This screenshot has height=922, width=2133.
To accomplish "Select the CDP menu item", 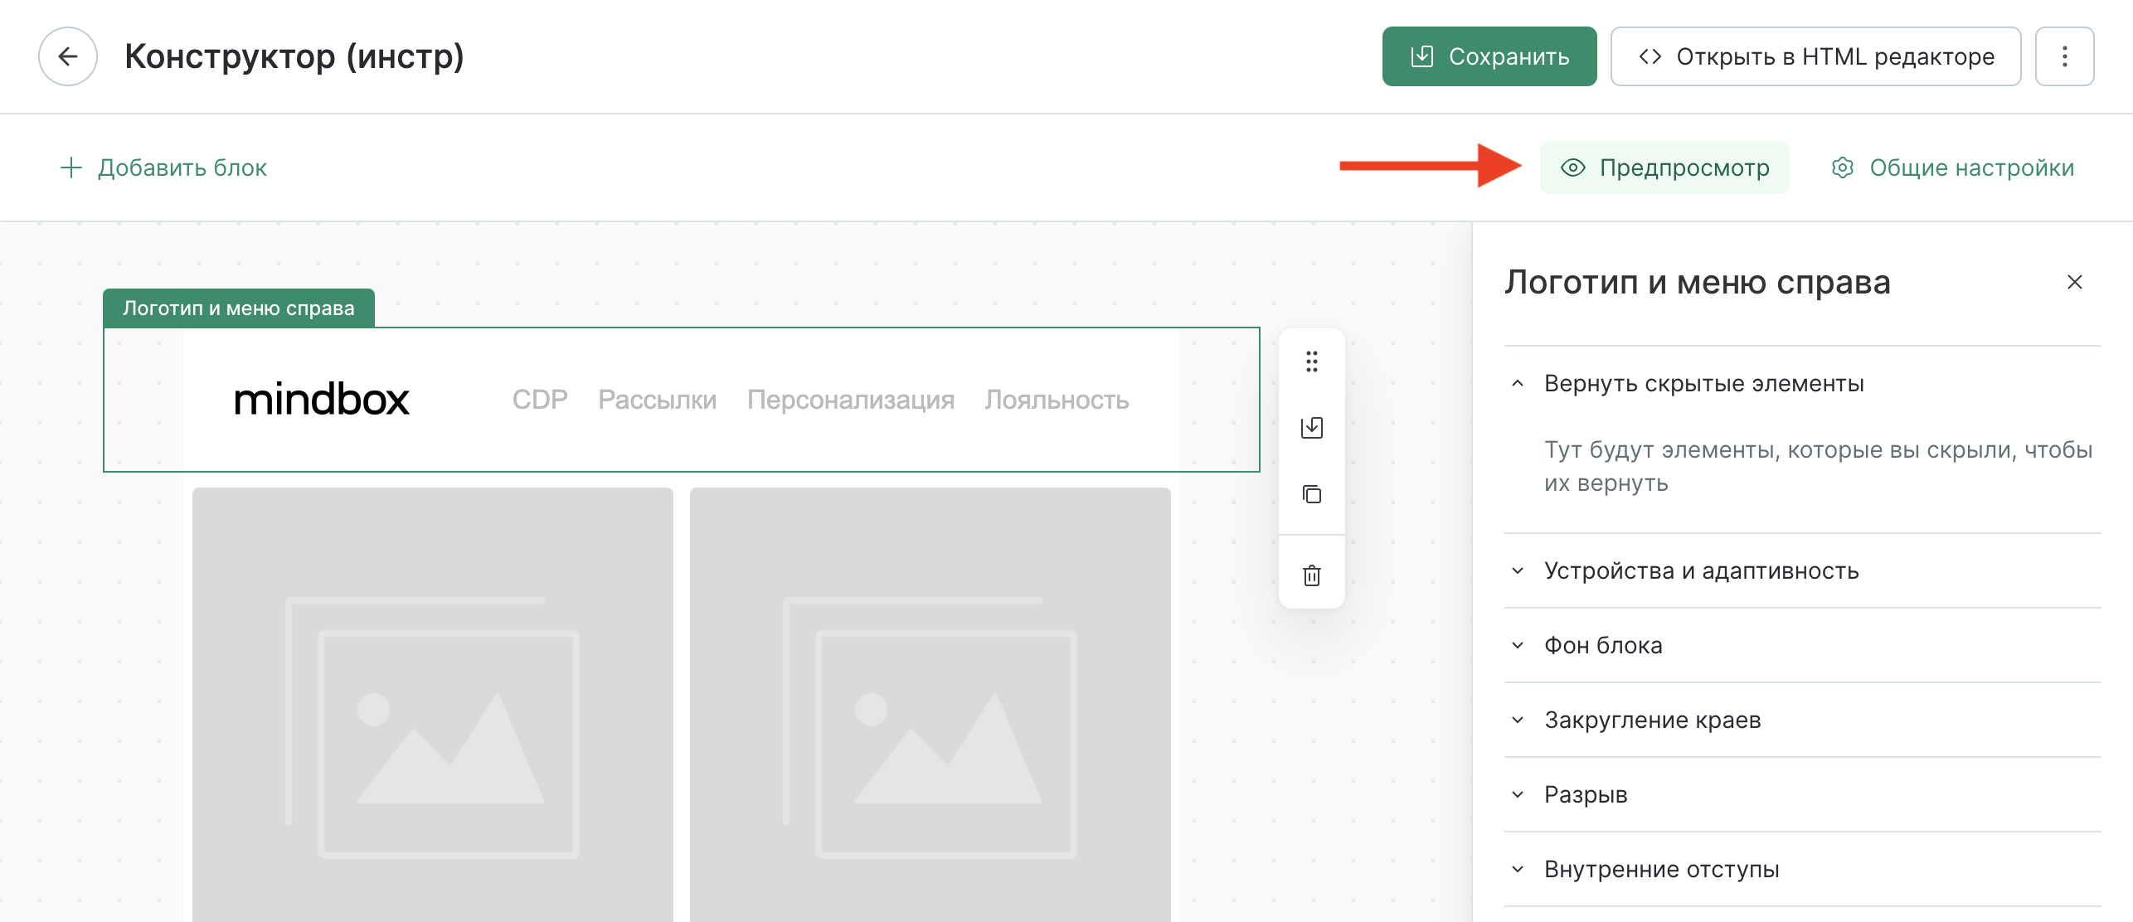I will 540,400.
